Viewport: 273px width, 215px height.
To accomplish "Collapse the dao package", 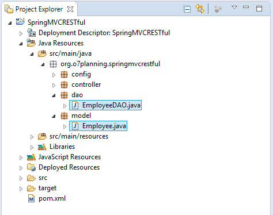I will (54, 95).
